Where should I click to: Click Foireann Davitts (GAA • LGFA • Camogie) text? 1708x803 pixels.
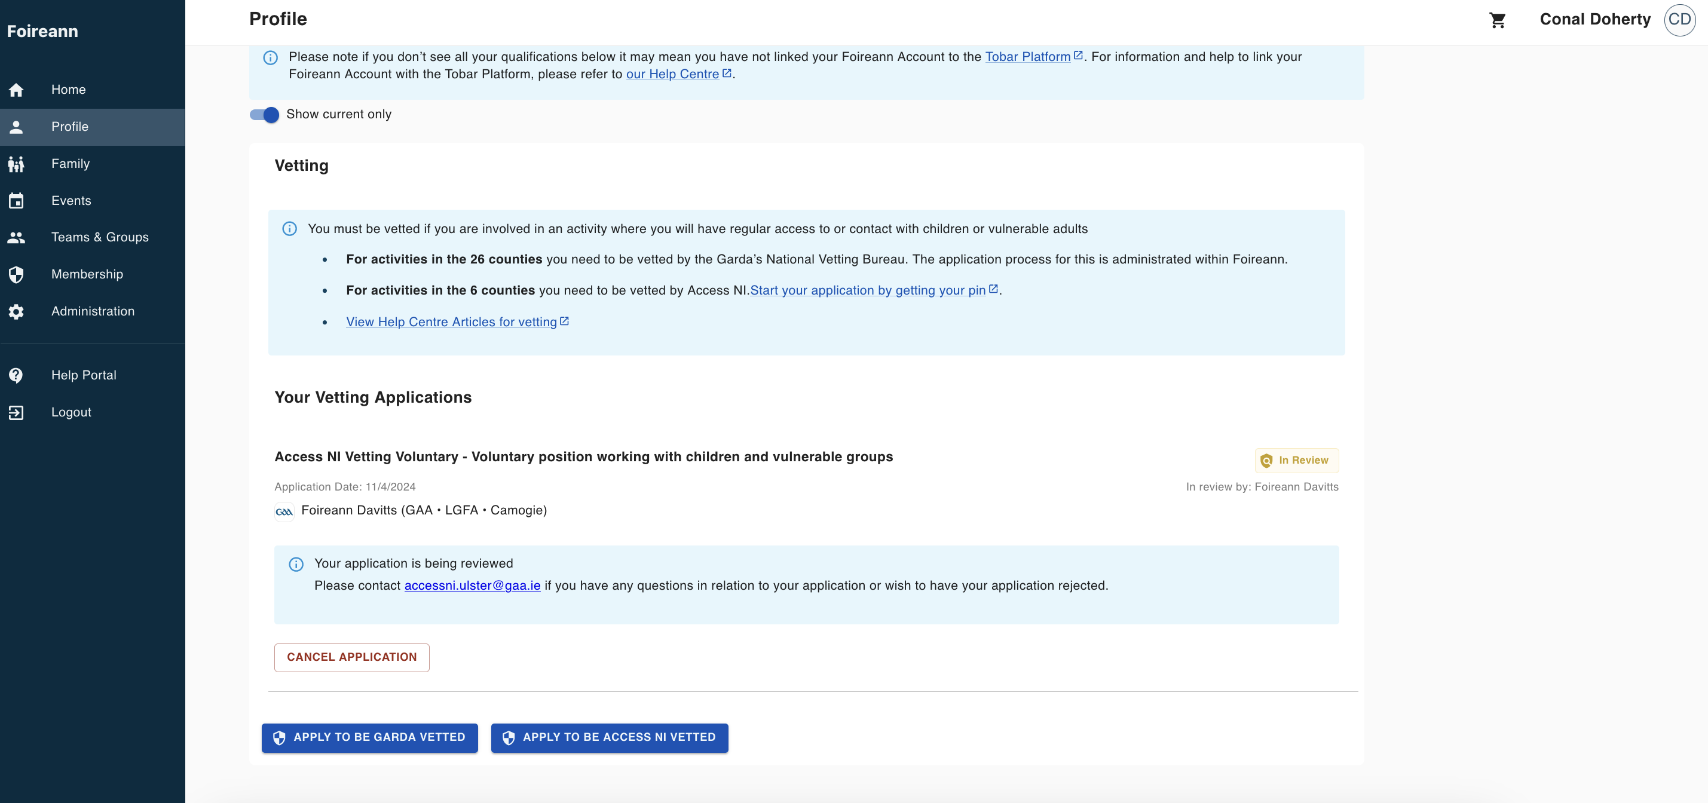pos(424,511)
